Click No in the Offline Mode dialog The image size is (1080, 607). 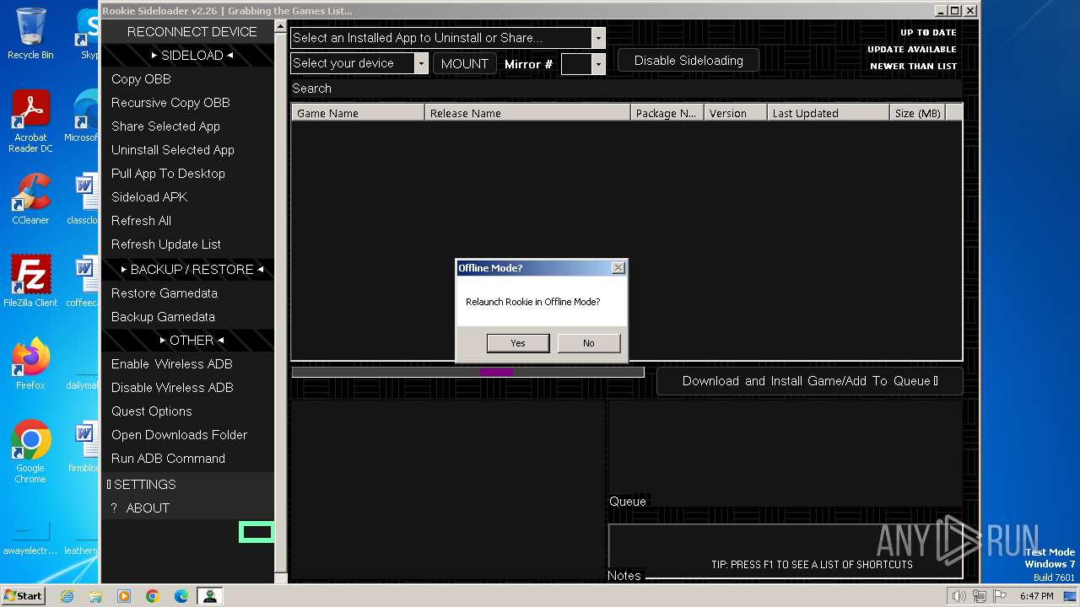pos(588,343)
